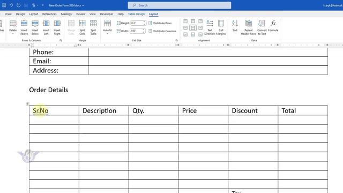Click Convert to Text
Screen dimensions: 343x193
(262, 27)
